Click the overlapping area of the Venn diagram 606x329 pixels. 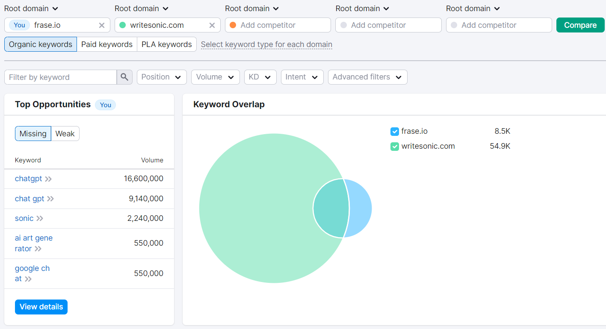pyautogui.click(x=331, y=208)
